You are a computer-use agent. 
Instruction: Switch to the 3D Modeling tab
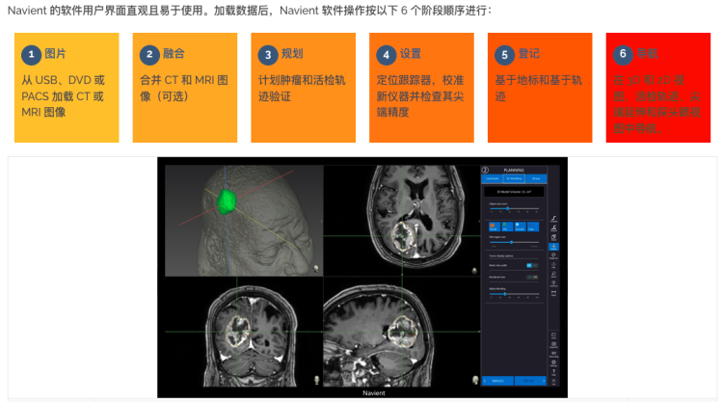pyautogui.click(x=514, y=178)
